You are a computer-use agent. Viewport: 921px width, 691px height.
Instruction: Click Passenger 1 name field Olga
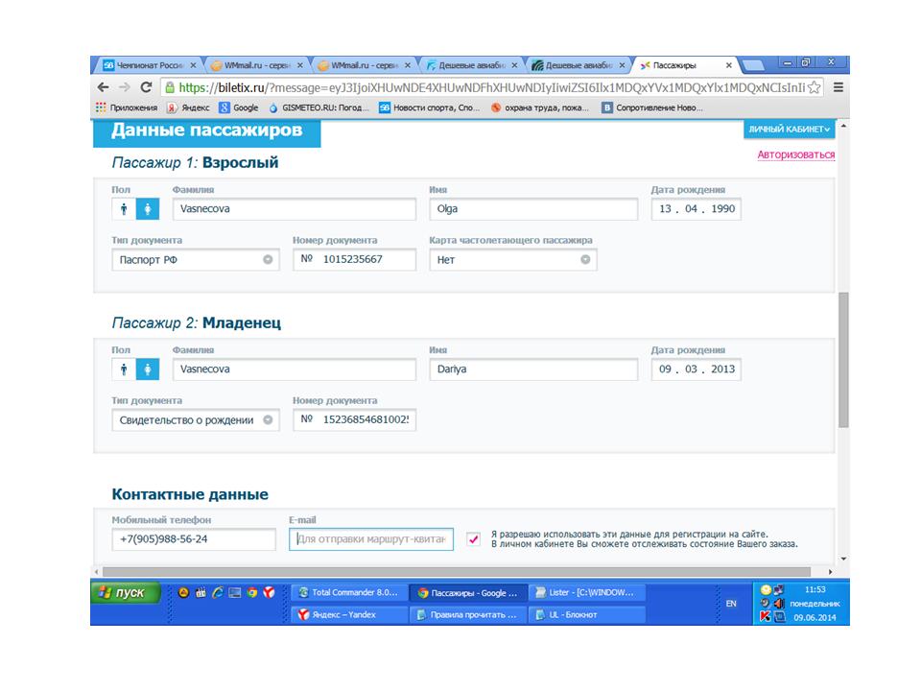pyautogui.click(x=533, y=209)
